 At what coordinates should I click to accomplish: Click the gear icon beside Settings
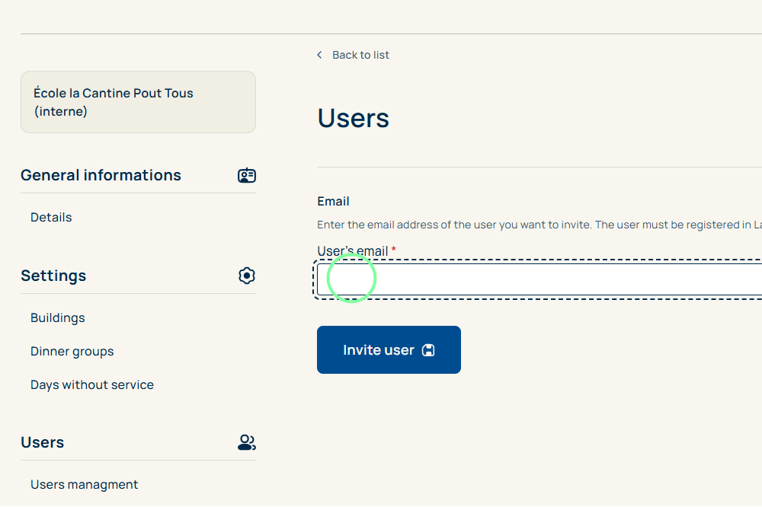point(247,276)
